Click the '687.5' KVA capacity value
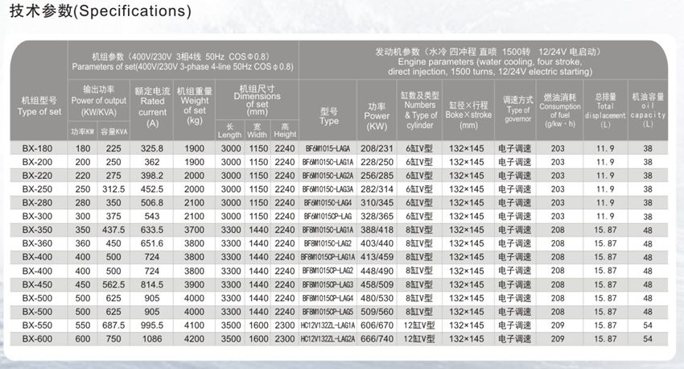 (113, 325)
